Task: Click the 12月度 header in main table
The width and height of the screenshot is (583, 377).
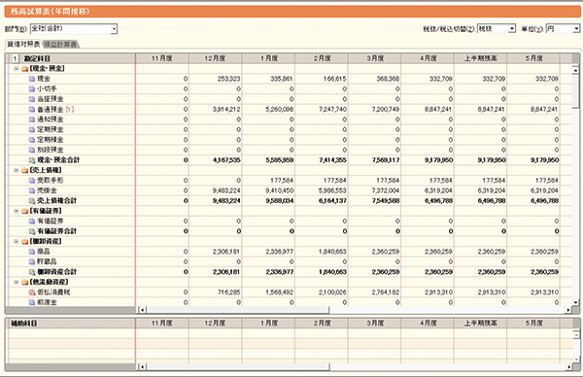Action: point(216,58)
